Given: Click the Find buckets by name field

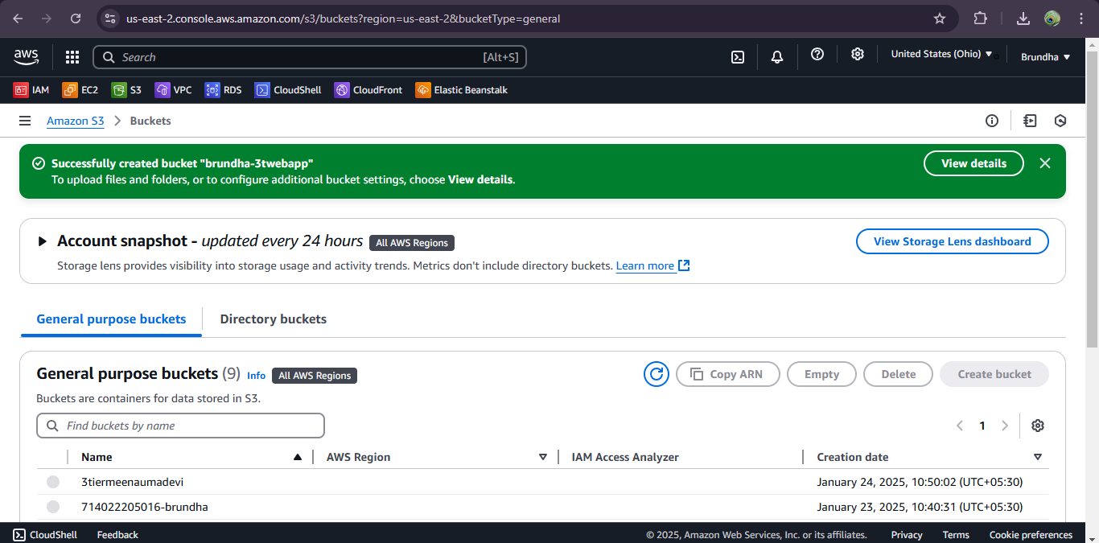Looking at the screenshot, I should click(180, 426).
